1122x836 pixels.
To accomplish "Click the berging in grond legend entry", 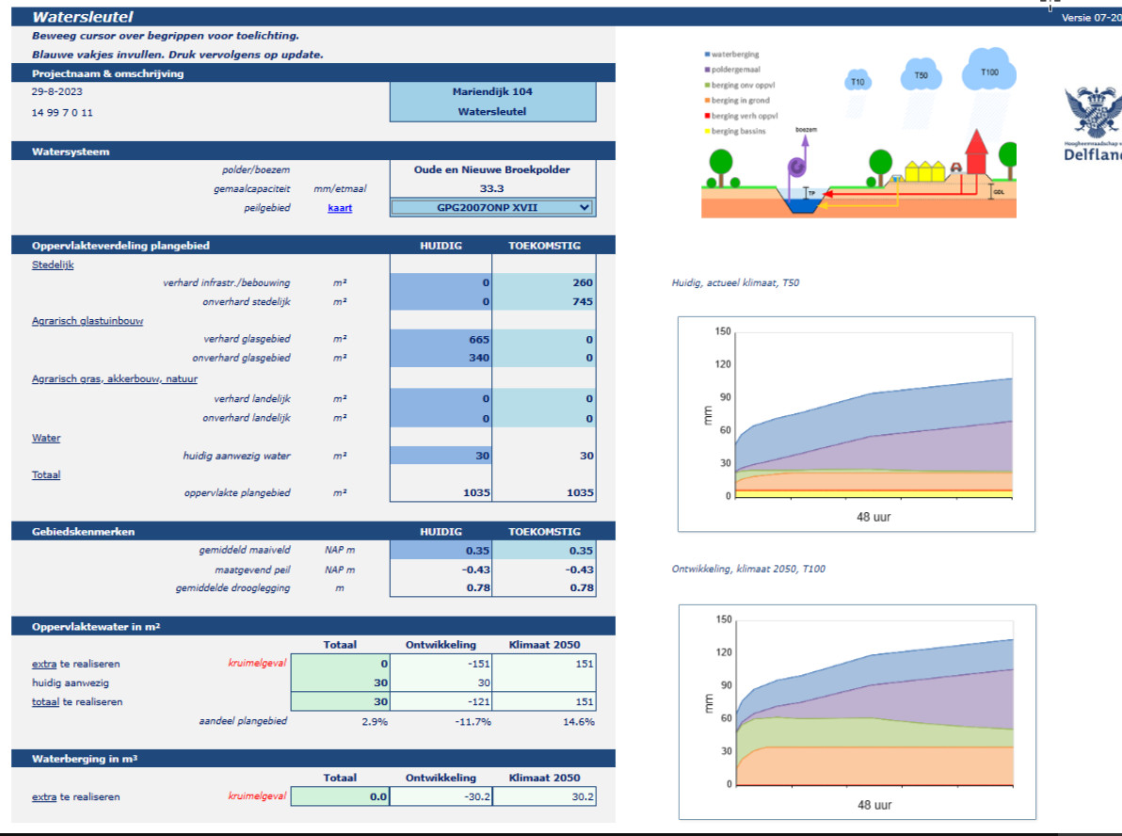I will 737,100.
